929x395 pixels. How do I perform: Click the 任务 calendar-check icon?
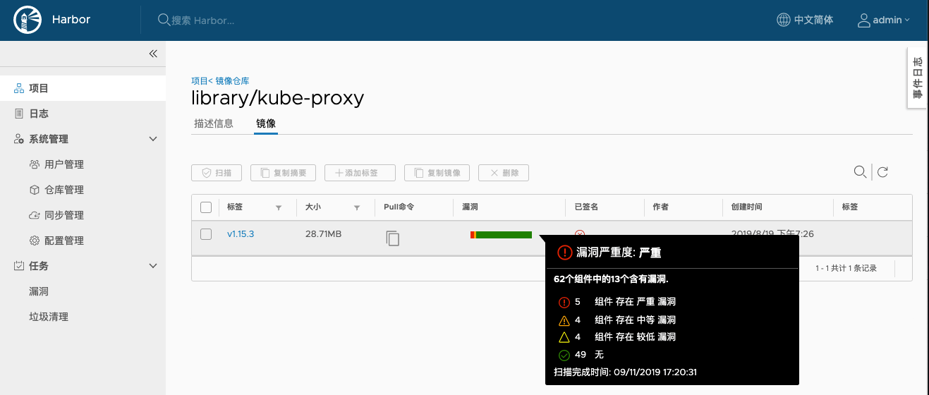pyautogui.click(x=20, y=266)
